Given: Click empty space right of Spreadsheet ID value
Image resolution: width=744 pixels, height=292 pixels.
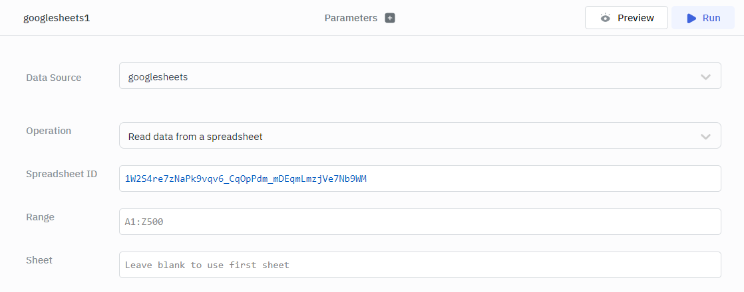Looking at the screenshot, I should pos(546,179).
